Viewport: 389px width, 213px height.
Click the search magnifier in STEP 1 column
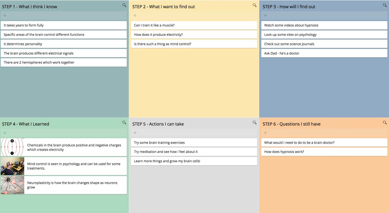click(124, 5)
